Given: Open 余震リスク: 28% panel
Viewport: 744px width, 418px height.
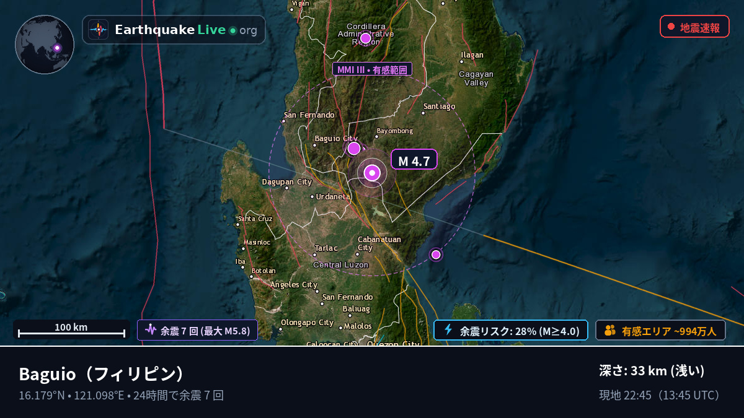Looking at the screenshot, I should point(510,330).
